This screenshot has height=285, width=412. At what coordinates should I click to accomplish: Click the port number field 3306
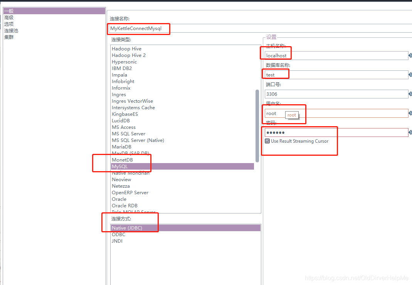pos(336,94)
